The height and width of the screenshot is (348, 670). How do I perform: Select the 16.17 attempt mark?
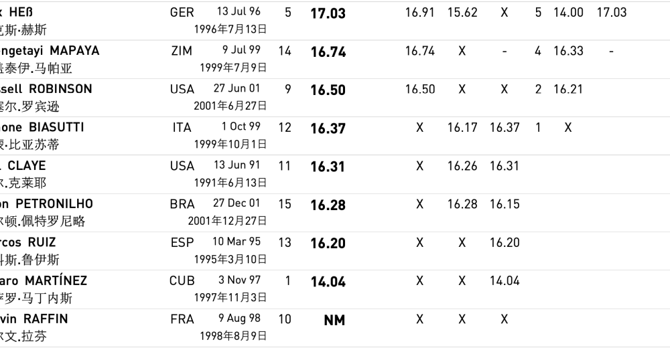(462, 127)
